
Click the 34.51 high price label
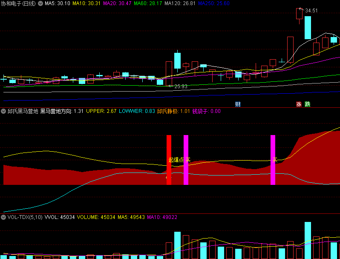click(x=311, y=11)
